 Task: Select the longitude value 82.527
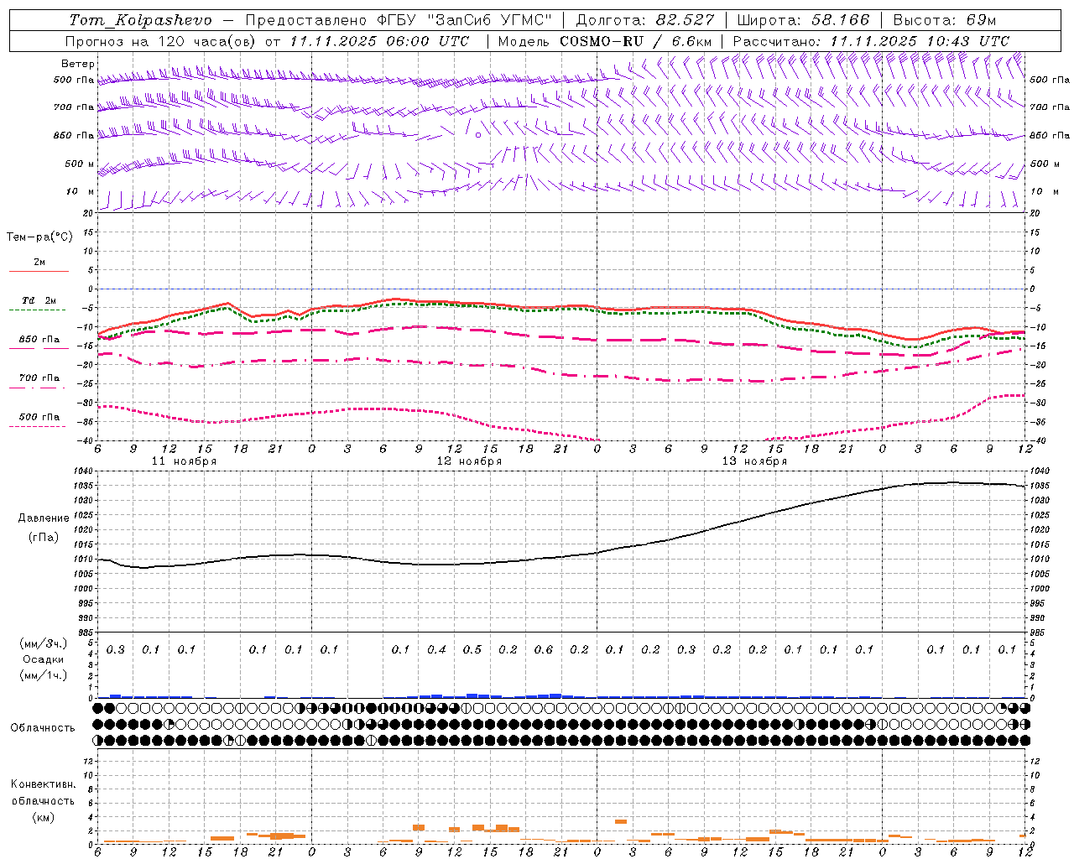(686, 20)
